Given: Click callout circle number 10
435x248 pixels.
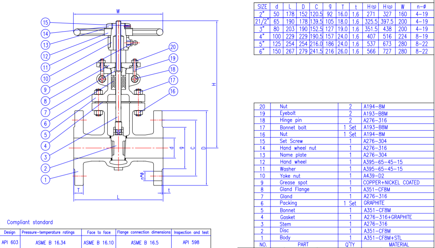Looking at the screenshot, I should click(45, 79).
